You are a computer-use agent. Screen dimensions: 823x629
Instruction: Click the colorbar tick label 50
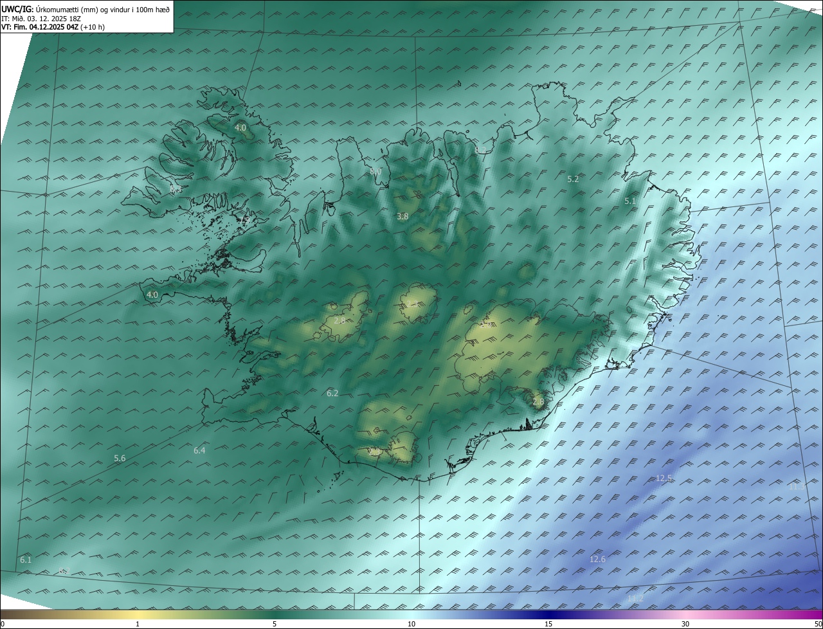click(x=818, y=624)
